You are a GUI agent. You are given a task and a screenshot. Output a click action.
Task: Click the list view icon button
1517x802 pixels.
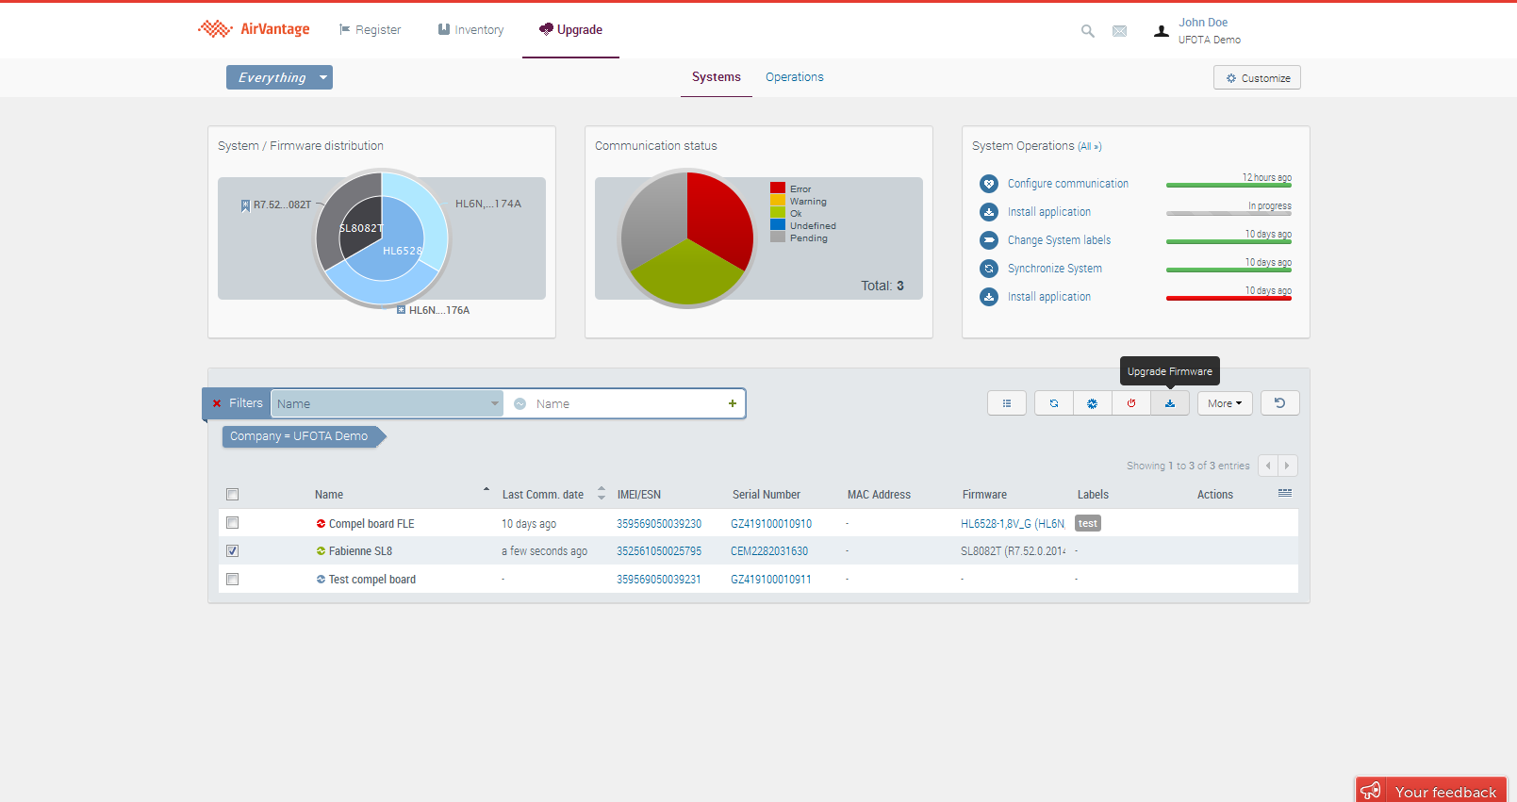(1006, 403)
